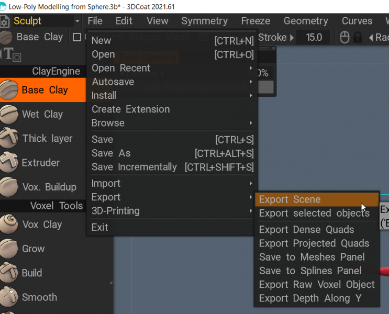Select the Wet Clay brush
Viewport: 389px width, 314px height.
42,114
